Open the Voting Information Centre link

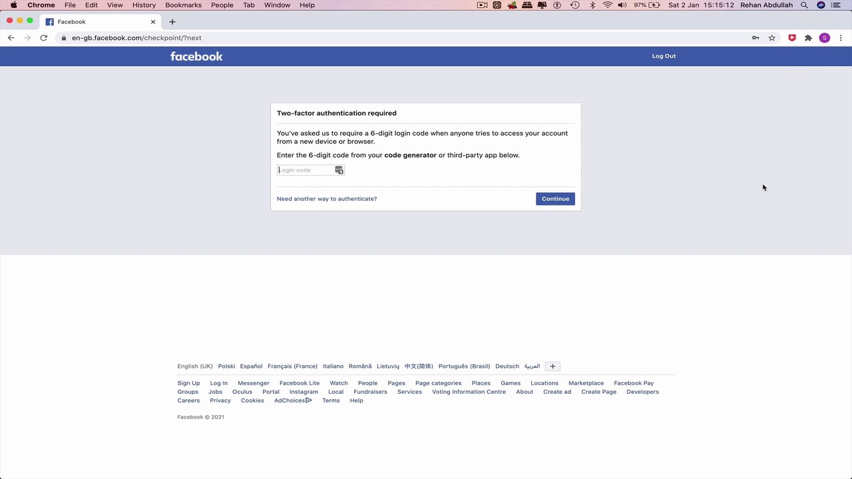(x=469, y=392)
